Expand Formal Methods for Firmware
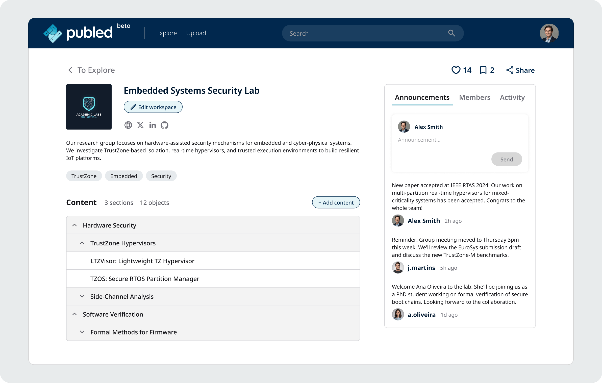The image size is (602, 383). [x=82, y=332]
